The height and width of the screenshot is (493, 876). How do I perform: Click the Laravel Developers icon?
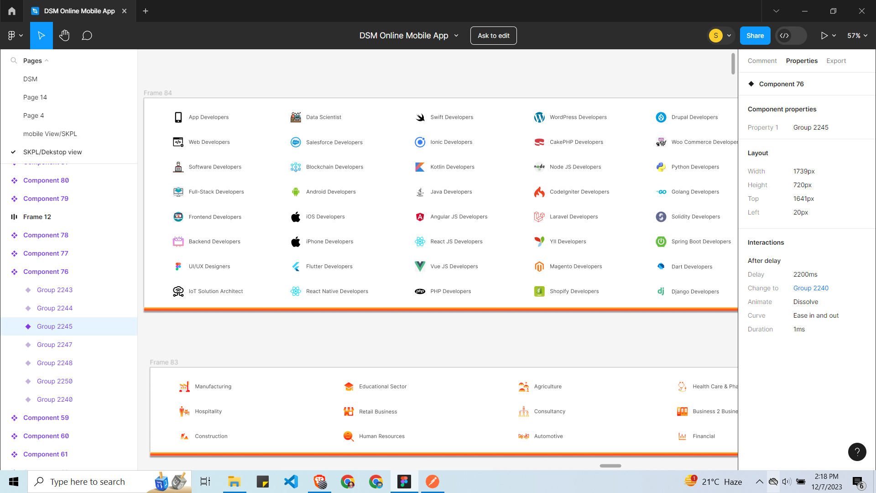[539, 217]
